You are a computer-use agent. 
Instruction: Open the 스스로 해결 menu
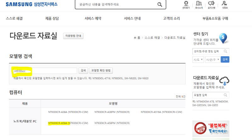[x=14, y=19]
